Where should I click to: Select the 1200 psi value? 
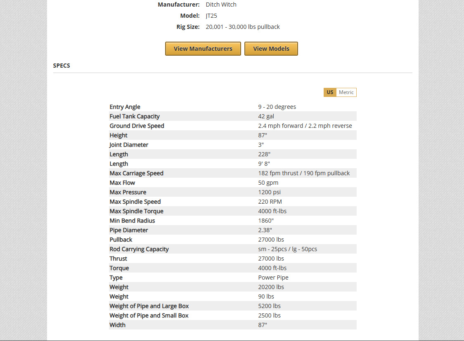click(269, 192)
